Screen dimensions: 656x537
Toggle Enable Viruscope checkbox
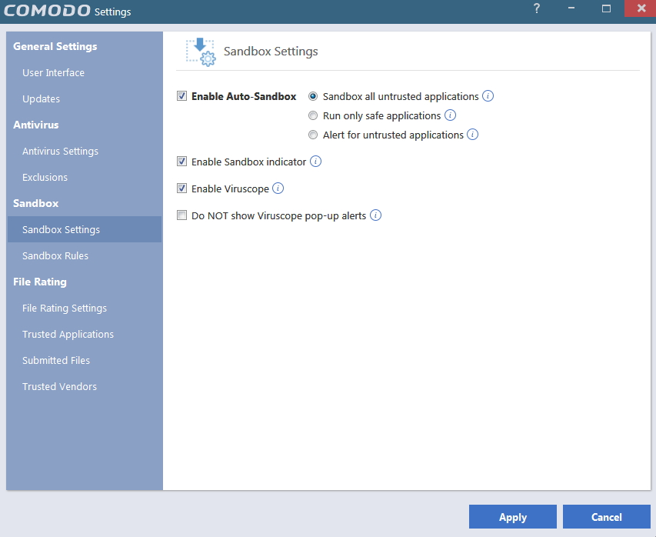tap(181, 188)
